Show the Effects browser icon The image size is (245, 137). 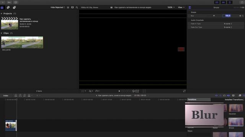point(240,96)
